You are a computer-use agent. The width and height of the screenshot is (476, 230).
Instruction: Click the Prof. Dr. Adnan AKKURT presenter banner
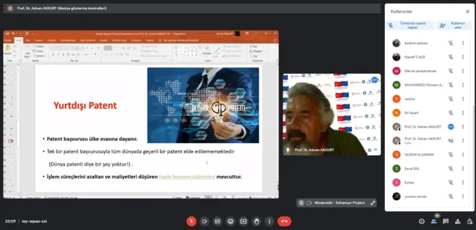(192, 9)
